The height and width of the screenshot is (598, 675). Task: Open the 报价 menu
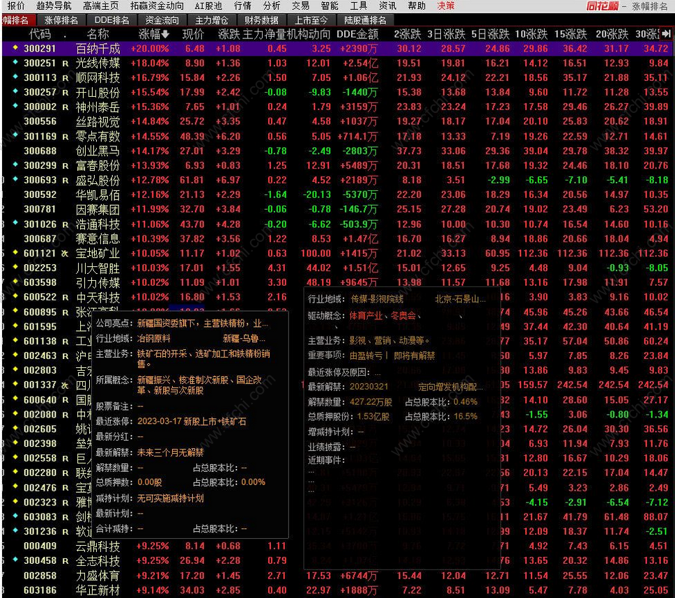click(16, 6)
